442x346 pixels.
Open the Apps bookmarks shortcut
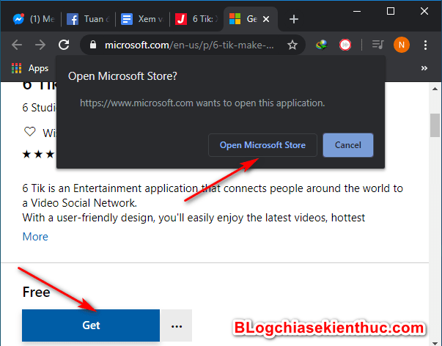[30, 68]
